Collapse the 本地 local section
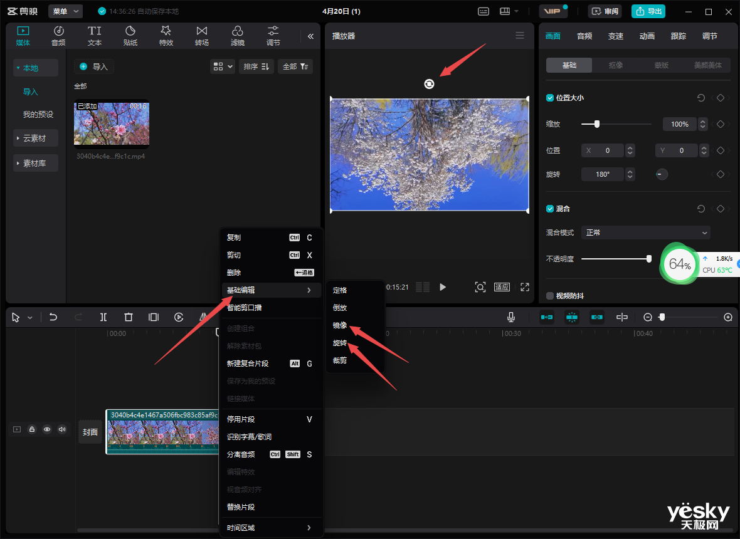The width and height of the screenshot is (740, 539). click(x=35, y=68)
